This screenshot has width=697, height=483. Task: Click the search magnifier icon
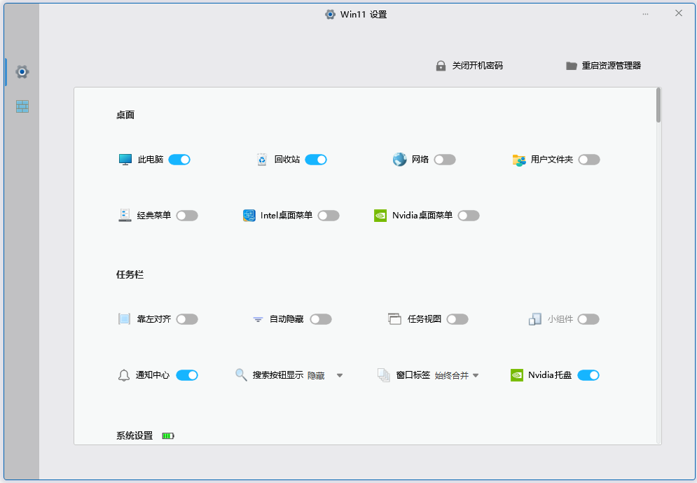coord(241,375)
